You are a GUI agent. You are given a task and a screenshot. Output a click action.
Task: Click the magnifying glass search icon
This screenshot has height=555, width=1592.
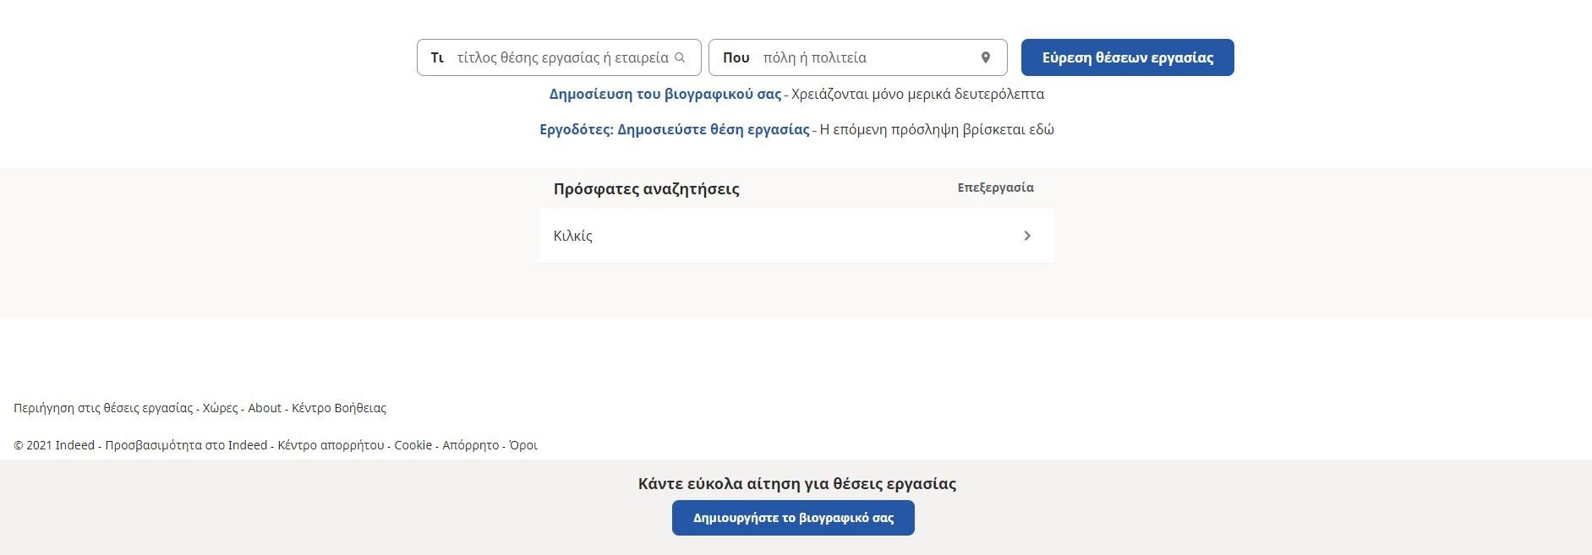click(681, 57)
